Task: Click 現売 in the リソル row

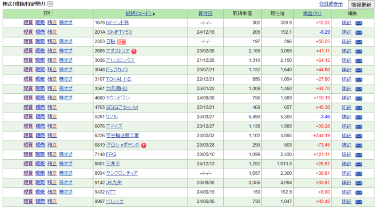Action: tap(40, 117)
